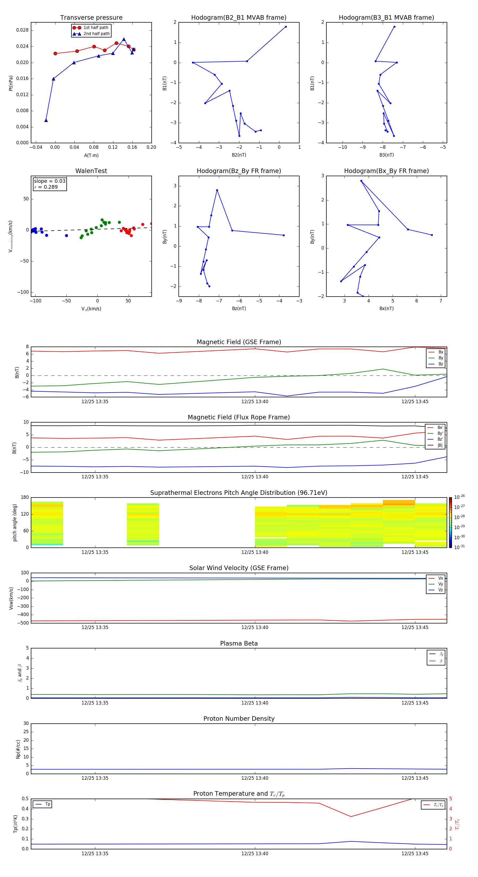Screen dimensions: 478x877
Task: Select the "r = 0.289" annotation text
Action: click(x=46, y=187)
